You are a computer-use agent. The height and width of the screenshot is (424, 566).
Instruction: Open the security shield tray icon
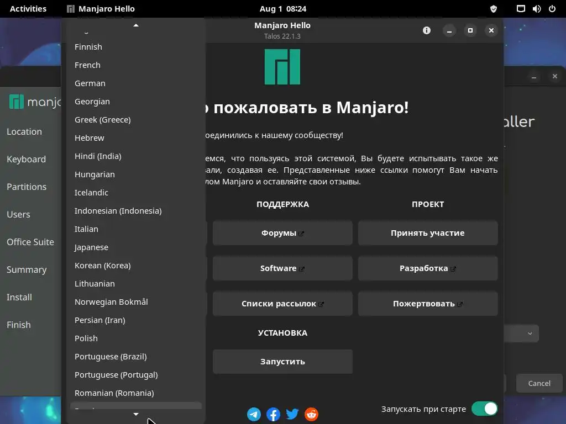coord(494,9)
